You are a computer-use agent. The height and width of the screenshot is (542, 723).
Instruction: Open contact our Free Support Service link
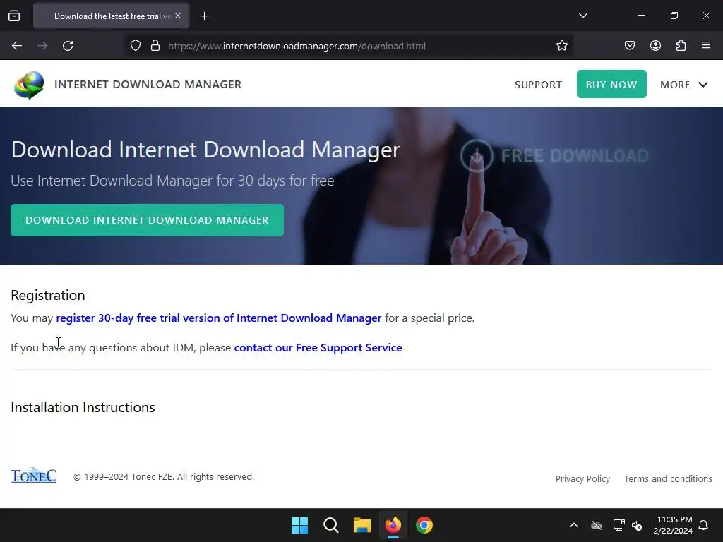(x=318, y=347)
